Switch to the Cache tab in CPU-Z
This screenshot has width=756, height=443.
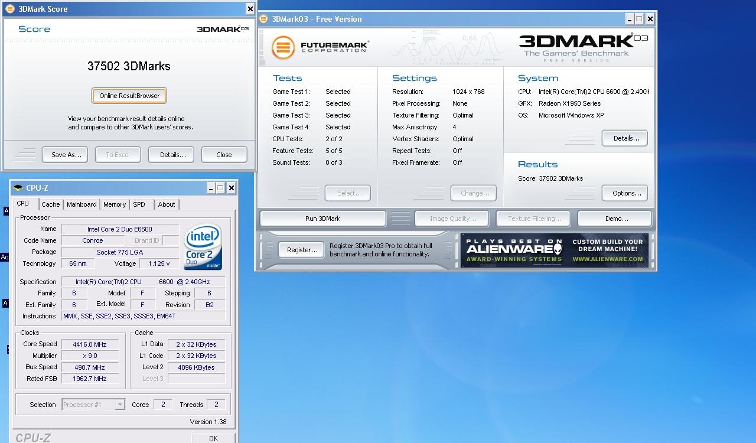(50, 204)
